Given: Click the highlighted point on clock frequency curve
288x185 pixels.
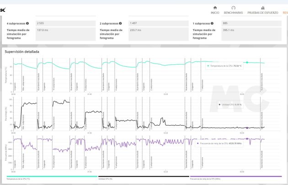Looking at the screenshot, I should pyautogui.click(x=247, y=138).
